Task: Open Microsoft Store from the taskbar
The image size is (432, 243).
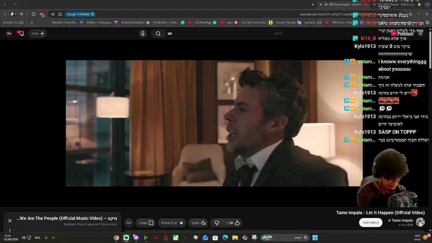Action: (215, 238)
